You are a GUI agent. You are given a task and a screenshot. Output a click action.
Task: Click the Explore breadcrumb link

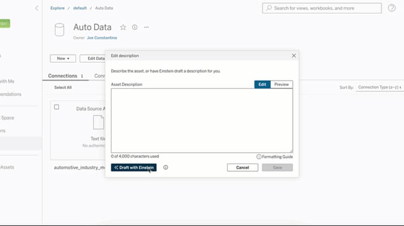point(57,8)
